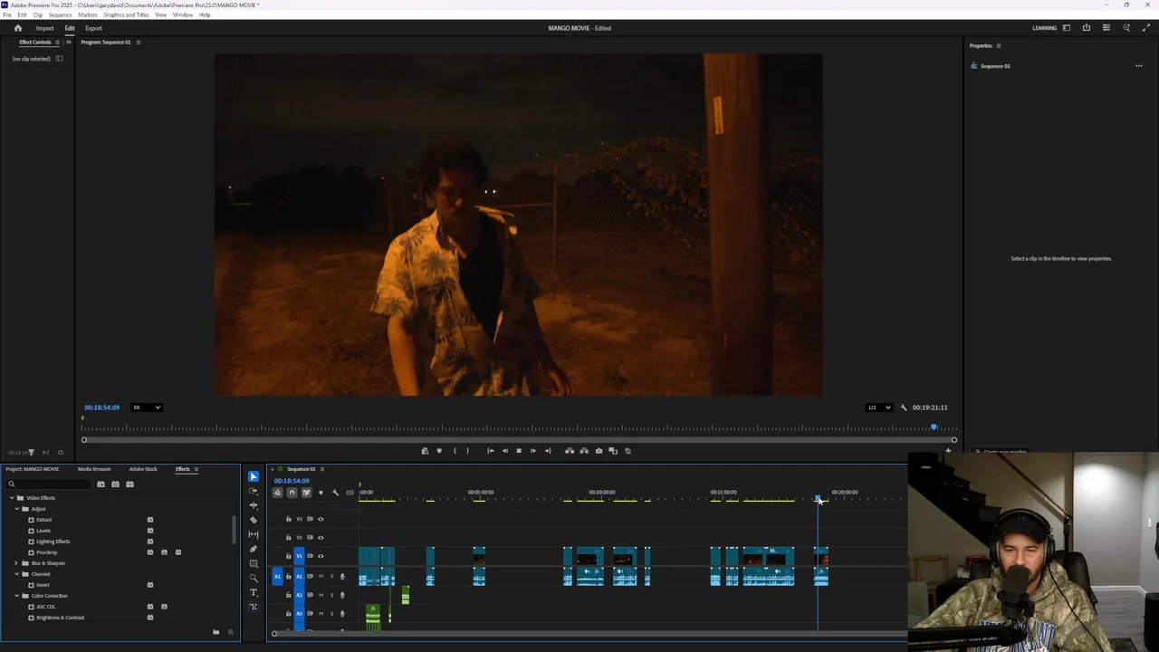Select the Ripple Edit tool
Image resolution: width=1159 pixels, height=652 pixels.
[254, 505]
